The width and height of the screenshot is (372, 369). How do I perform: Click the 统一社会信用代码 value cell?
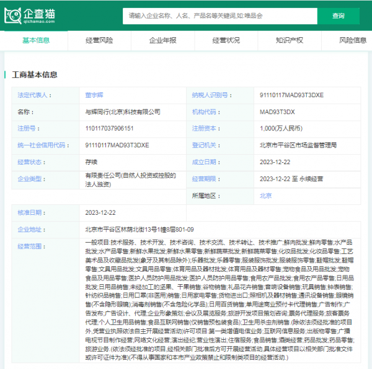(x=117, y=145)
